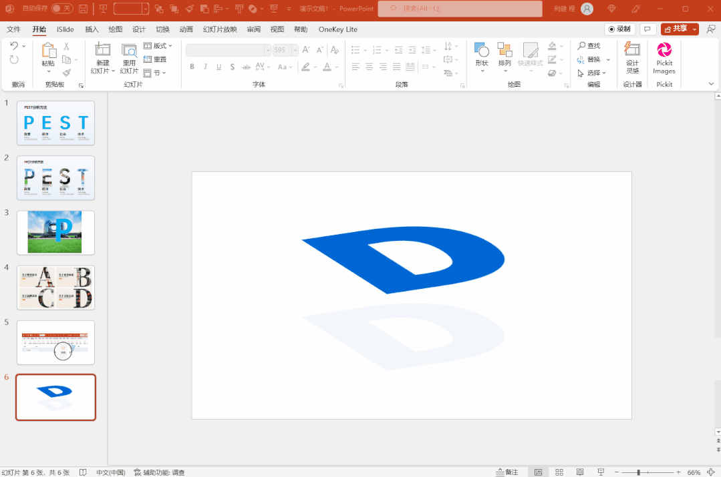Screen dimensions: 721x477
Task: Open the Section (节) dropdown
Action: pos(154,73)
